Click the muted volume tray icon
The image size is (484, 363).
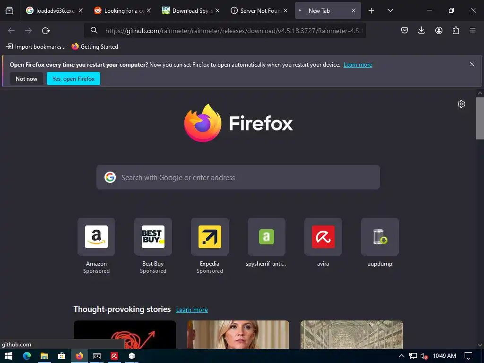click(424, 356)
